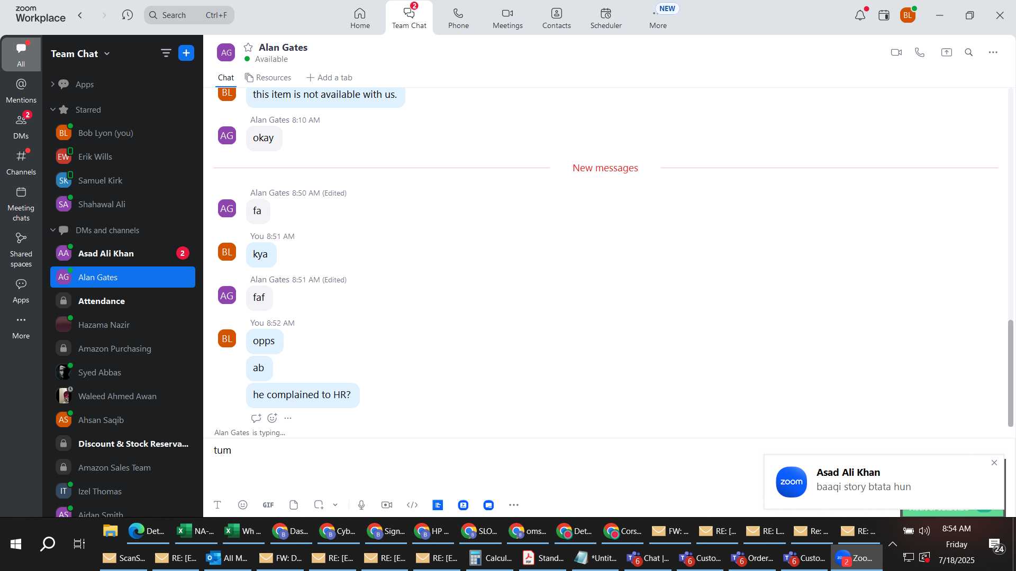Screen dimensions: 1016x571
Task: Start an audio call with Alan Gates
Action: point(920,52)
